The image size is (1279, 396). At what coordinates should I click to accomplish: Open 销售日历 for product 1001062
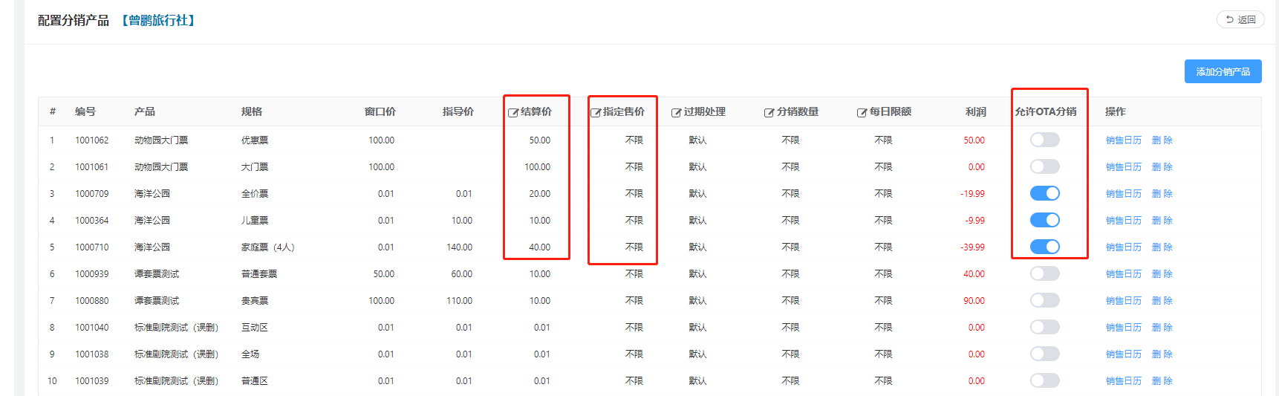click(x=1123, y=140)
